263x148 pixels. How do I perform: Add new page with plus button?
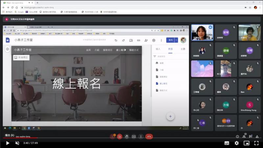(x=170, y=116)
